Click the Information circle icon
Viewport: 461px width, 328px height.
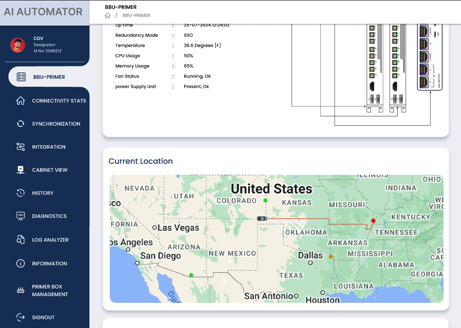coord(20,264)
